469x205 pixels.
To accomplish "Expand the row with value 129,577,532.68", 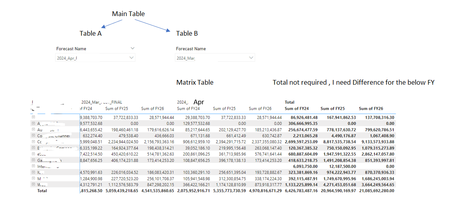I will pos(33,123).
